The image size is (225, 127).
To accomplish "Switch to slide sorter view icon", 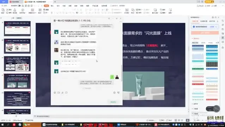I will (x=179, y=120).
